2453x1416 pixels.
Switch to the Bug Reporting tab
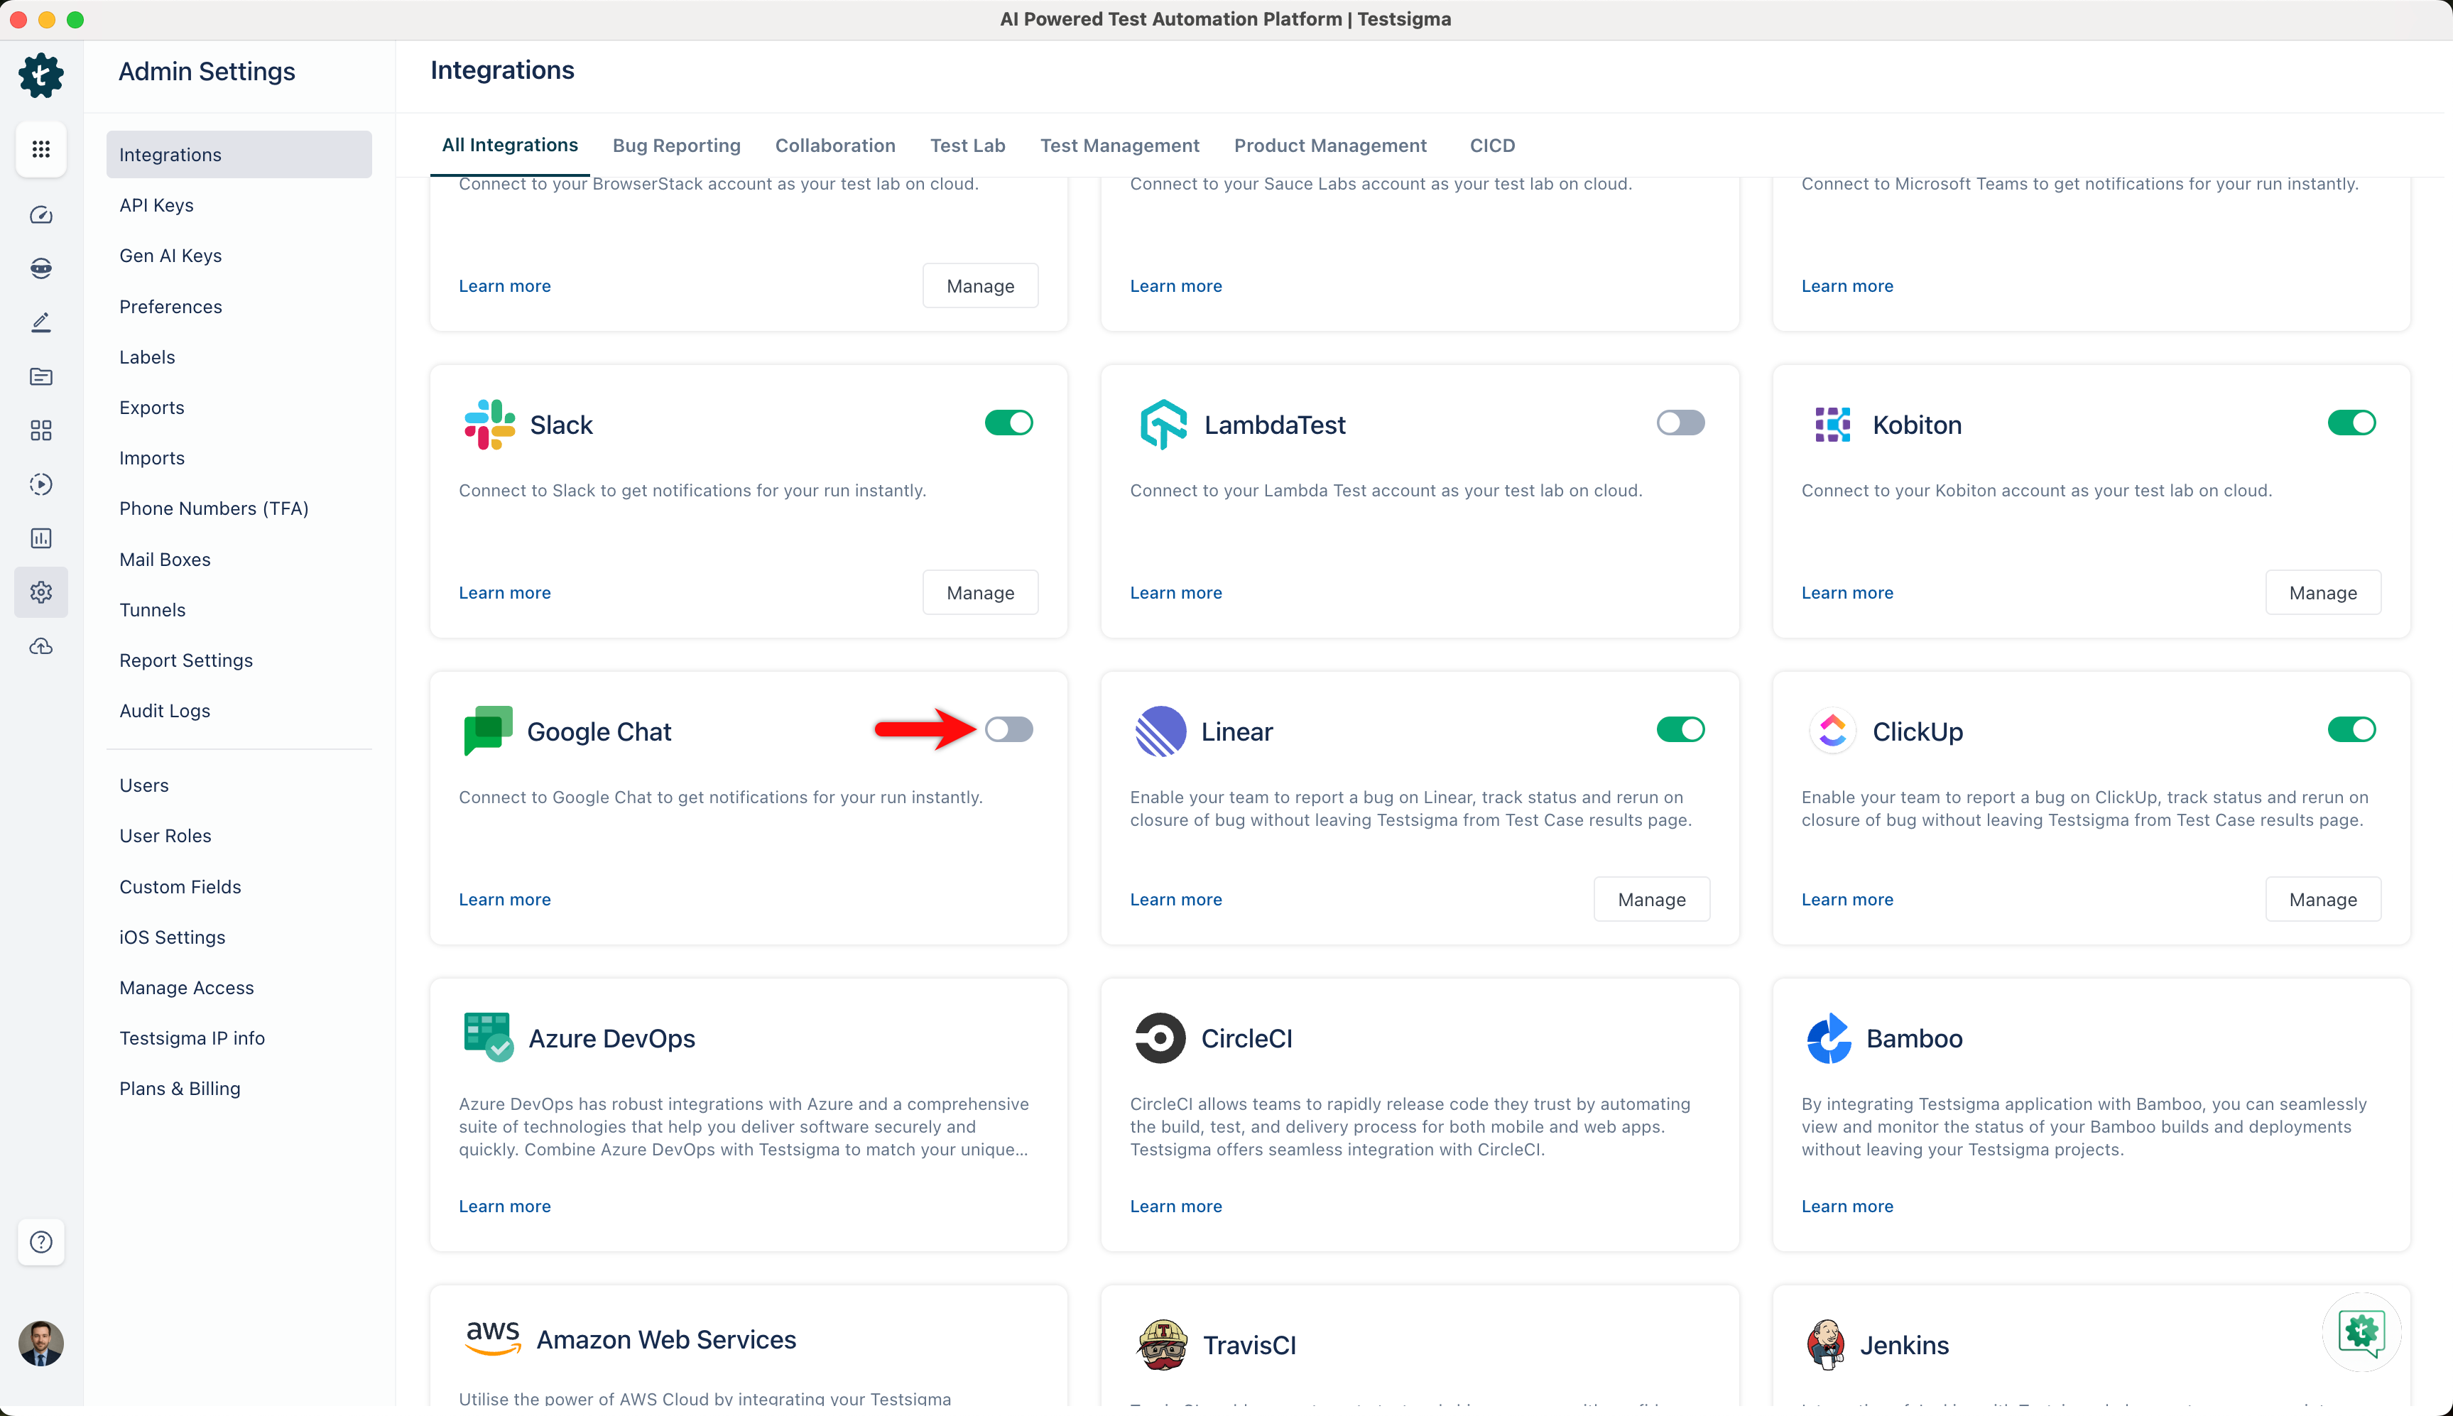pos(676,145)
